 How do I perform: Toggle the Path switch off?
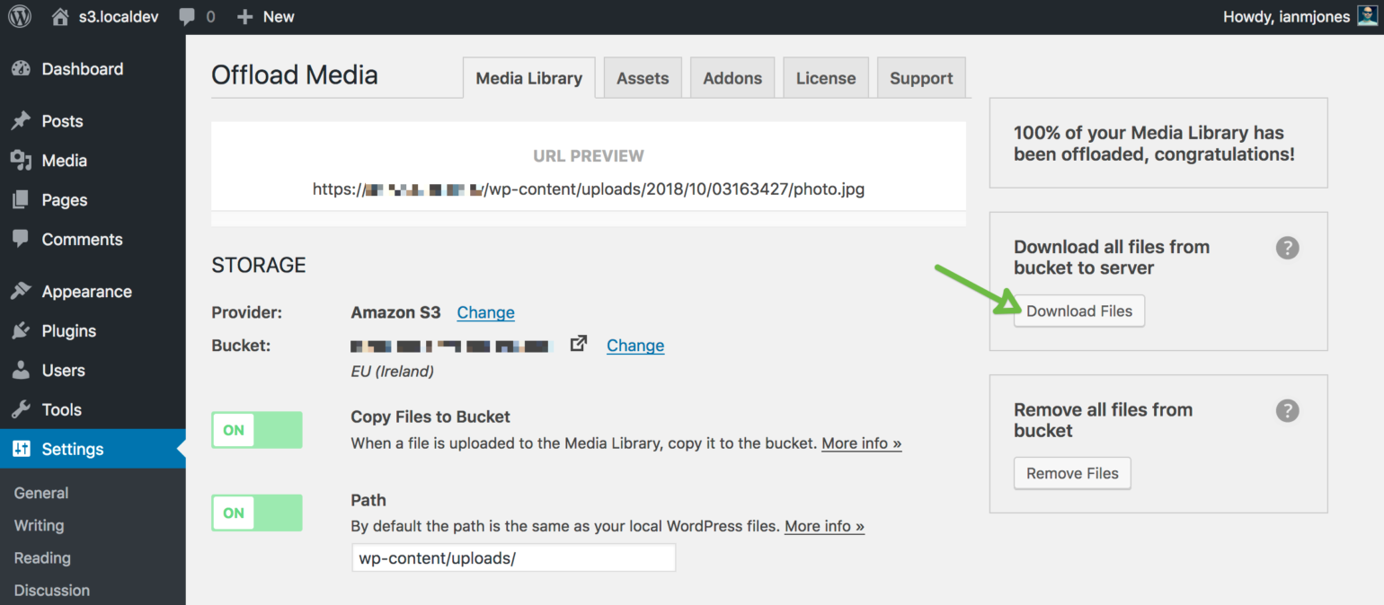pyautogui.click(x=257, y=513)
